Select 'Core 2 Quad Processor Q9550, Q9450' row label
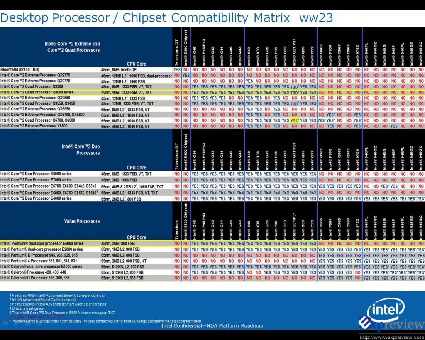Image resolution: width=425 pixels, height=340 pixels. [38, 103]
